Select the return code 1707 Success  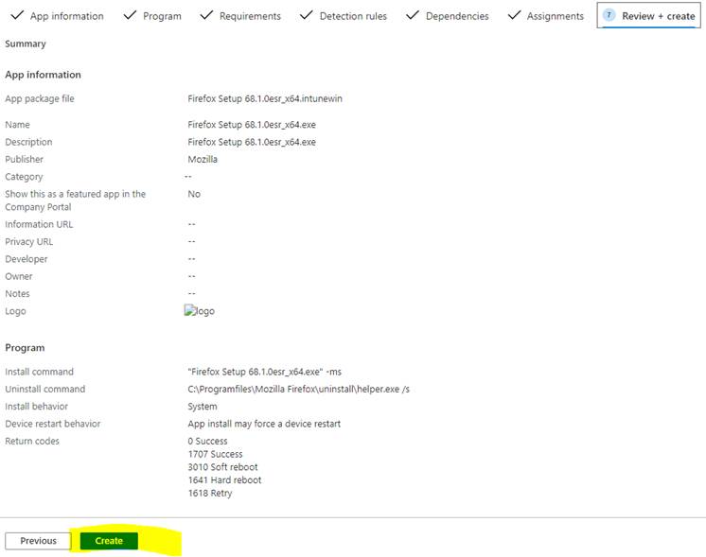pos(215,454)
